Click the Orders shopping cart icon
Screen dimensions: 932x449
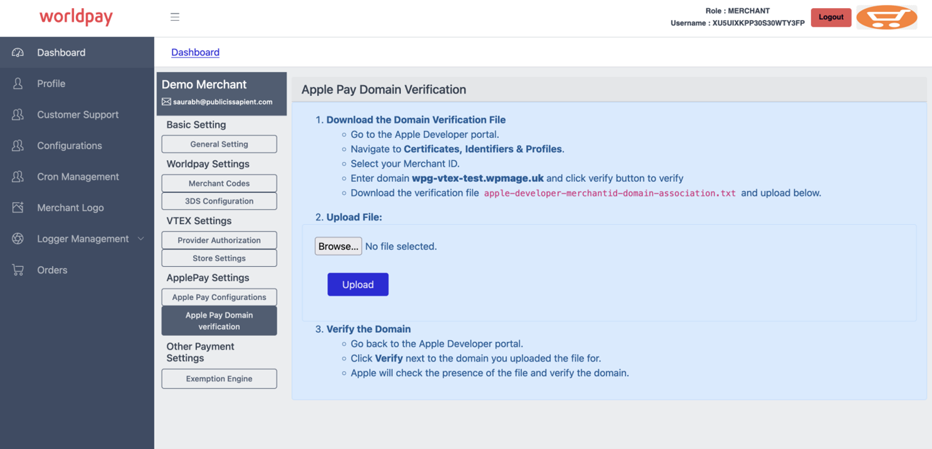[x=18, y=270]
